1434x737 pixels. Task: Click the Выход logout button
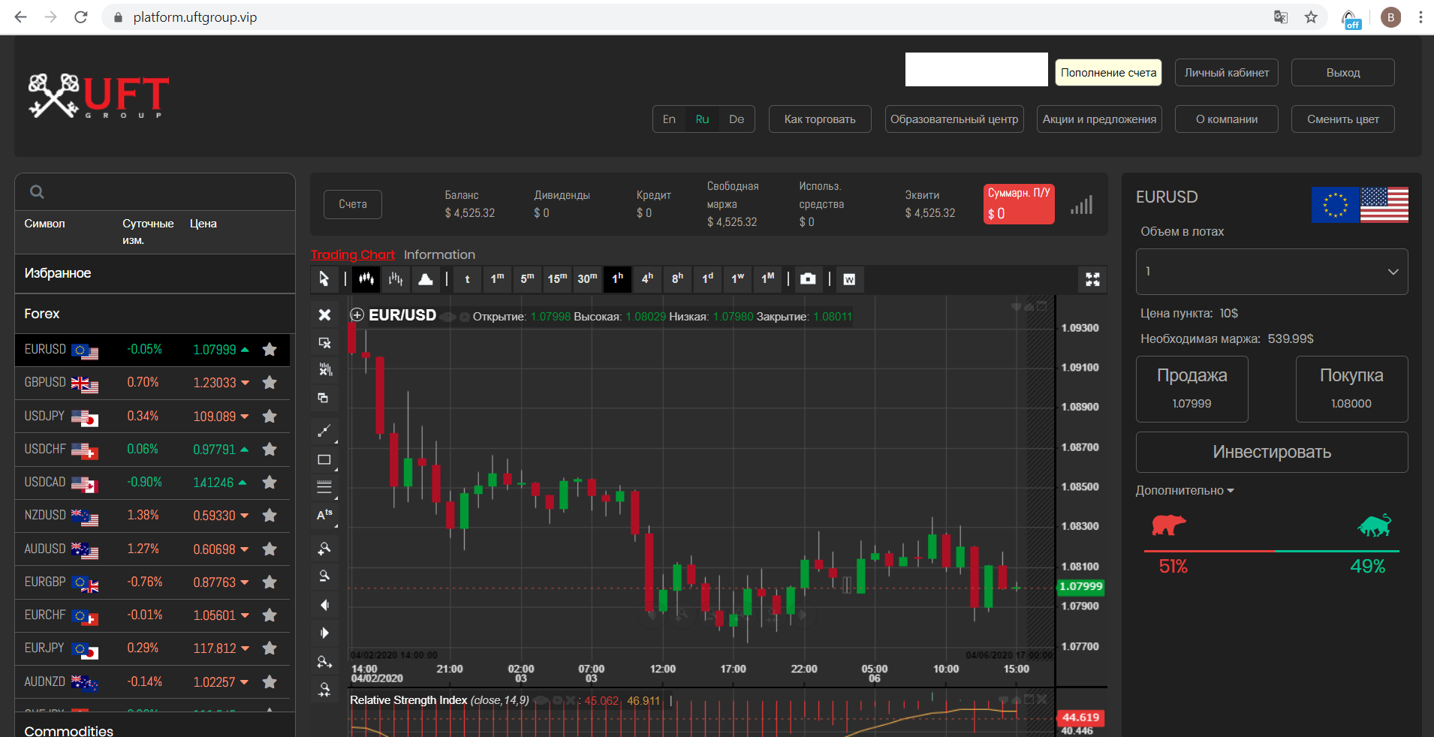tap(1343, 73)
